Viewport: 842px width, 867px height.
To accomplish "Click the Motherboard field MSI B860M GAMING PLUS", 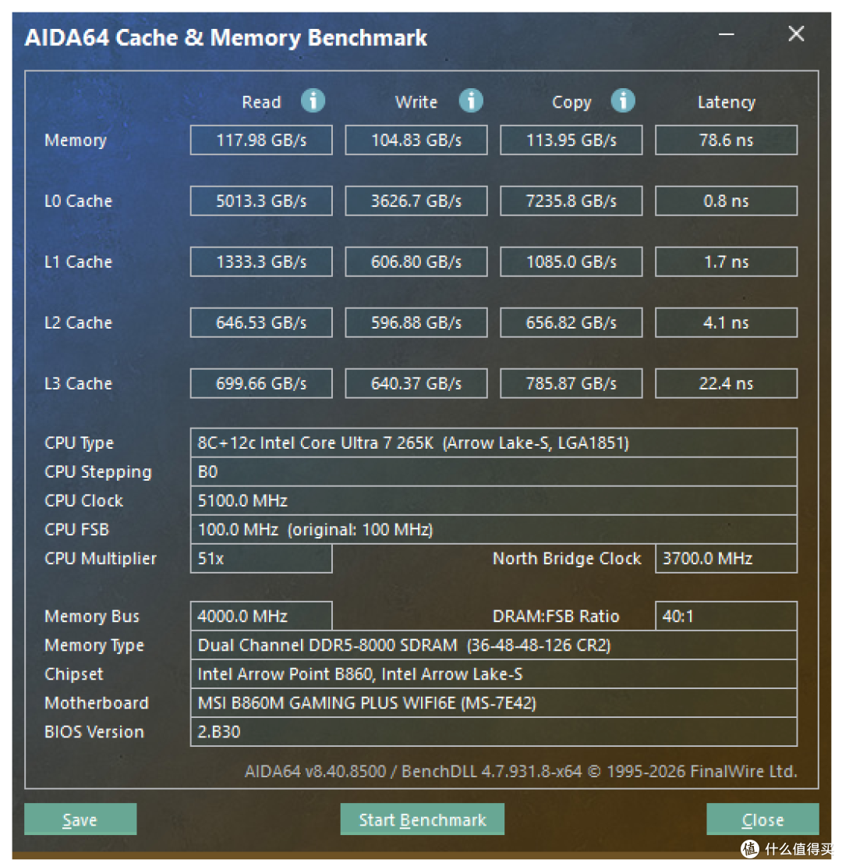I will [494, 703].
